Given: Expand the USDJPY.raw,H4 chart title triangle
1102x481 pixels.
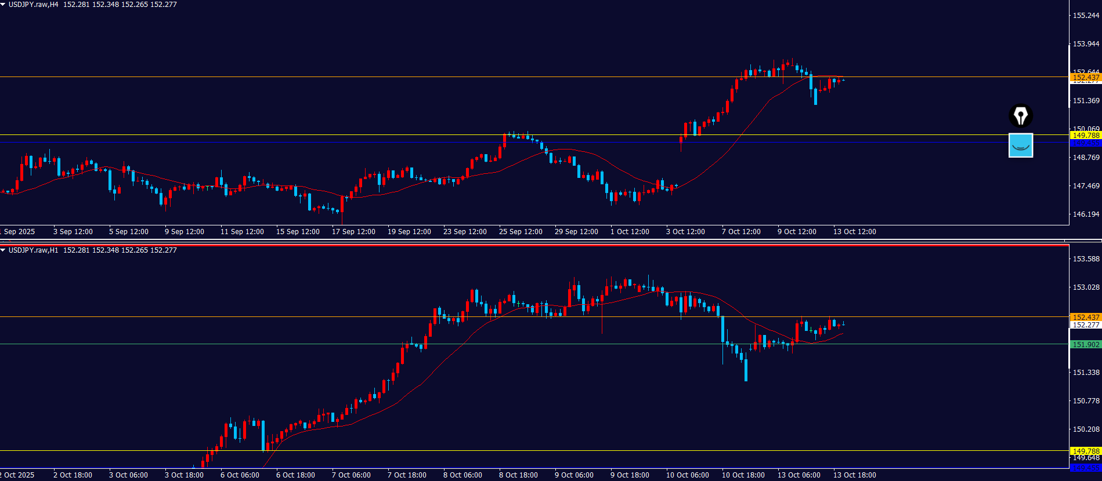Looking at the screenshot, I should click(x=3, y=5).
